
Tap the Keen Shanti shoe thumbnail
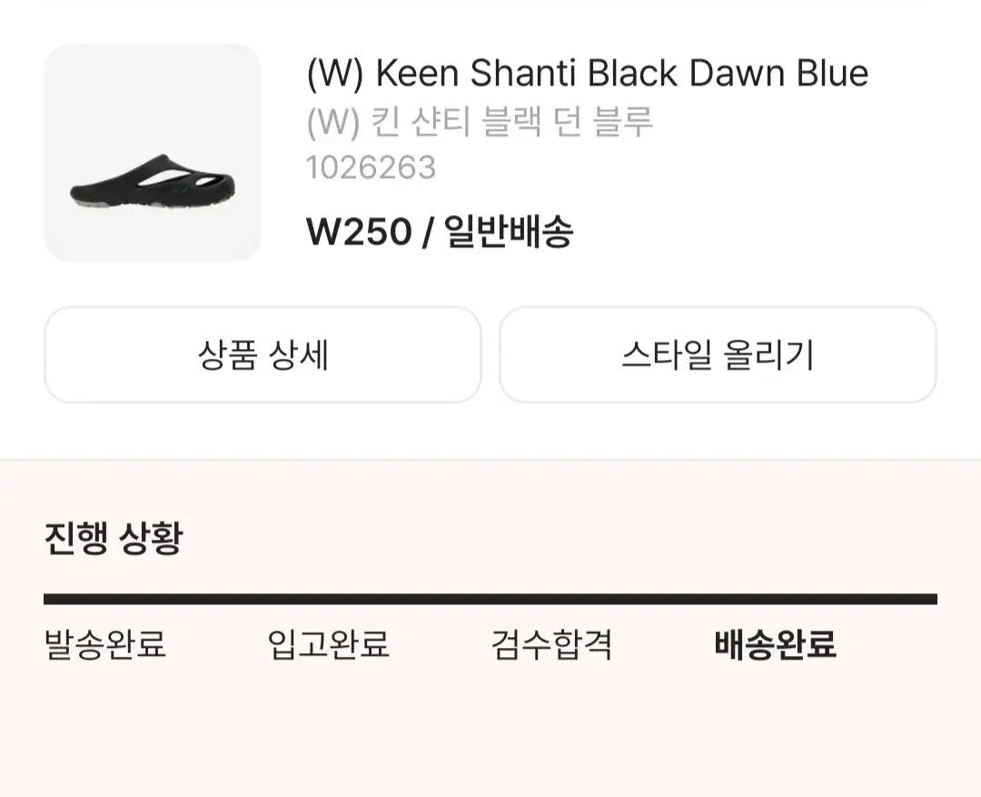[153, 153]
